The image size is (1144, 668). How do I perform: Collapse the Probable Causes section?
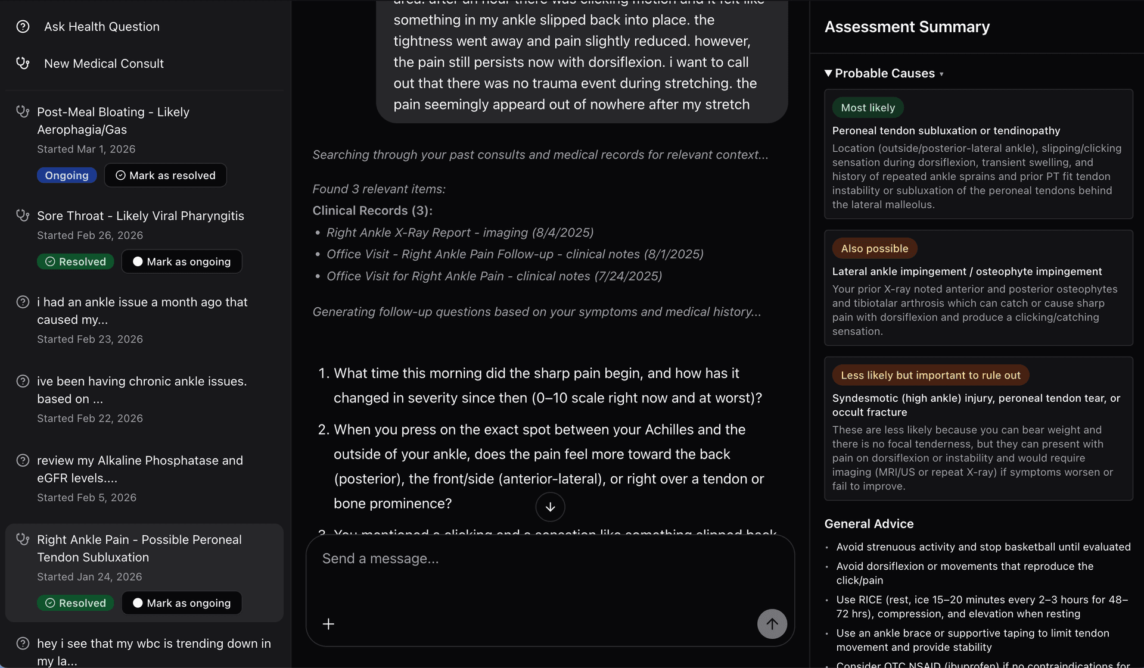coord(828,73)
